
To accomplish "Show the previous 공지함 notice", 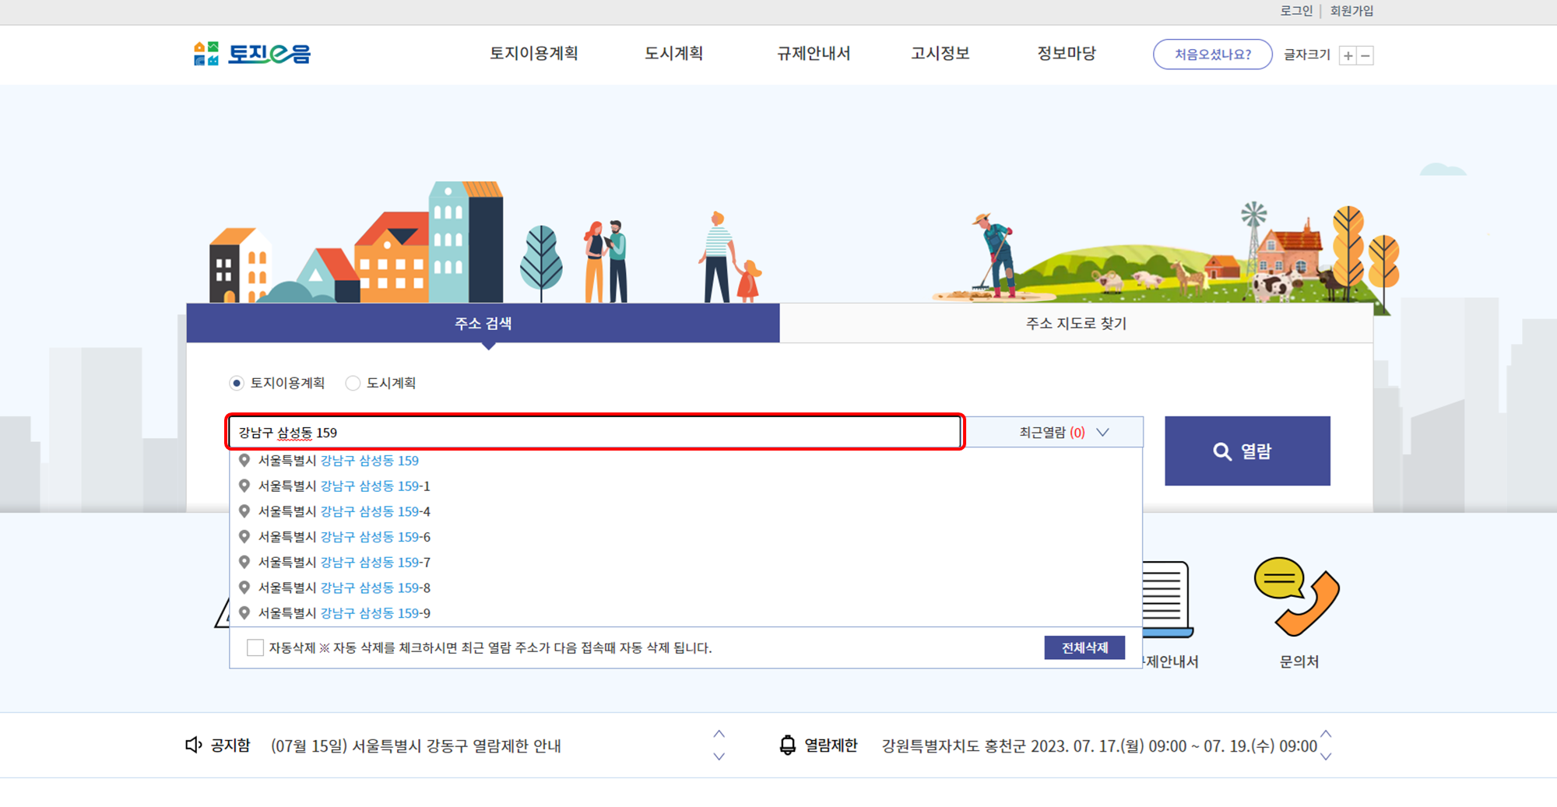I will [x=719, y=734].
